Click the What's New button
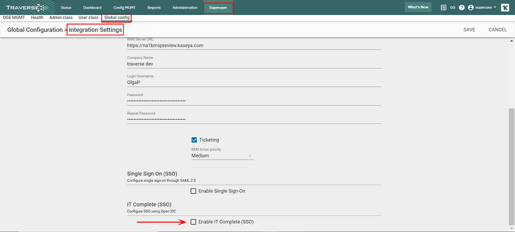Image resolution: width=515 pixels, height=232 pixels. tap(418, 7)
